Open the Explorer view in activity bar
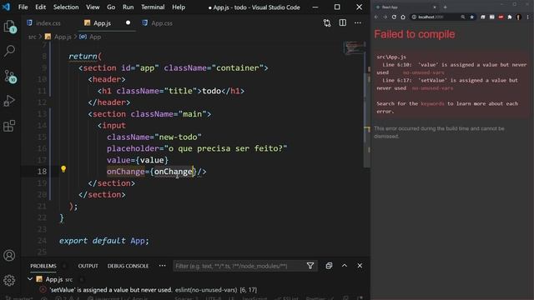 point(9,27)
